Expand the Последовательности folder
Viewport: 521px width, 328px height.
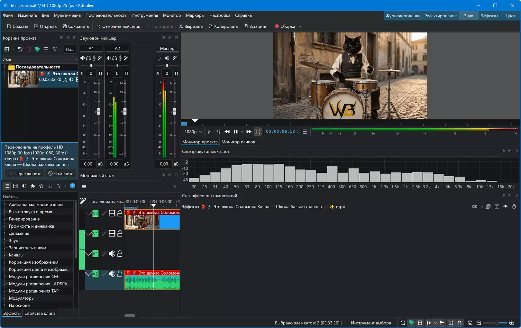point(5,67)
